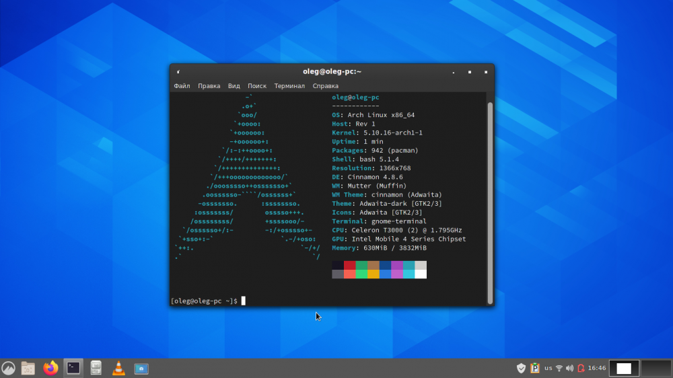Click the 'GPU: Intel Mobile 4 Series Chipset' line

tap(398, 239)
